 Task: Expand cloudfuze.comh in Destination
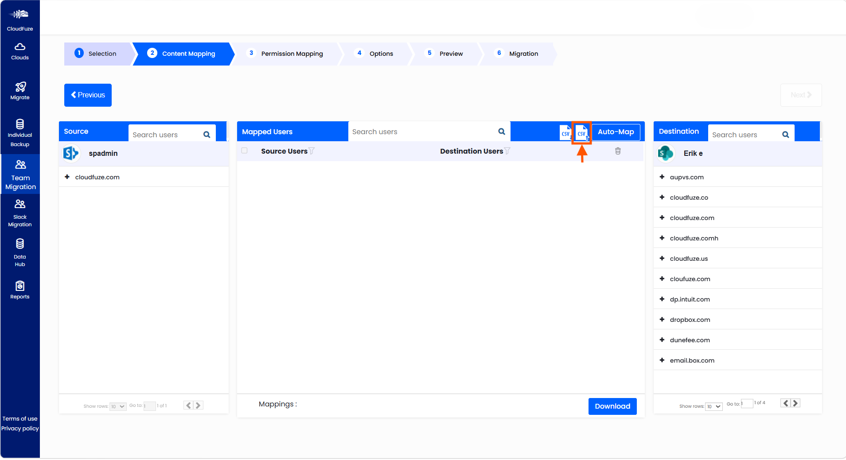tap(662, 238)
